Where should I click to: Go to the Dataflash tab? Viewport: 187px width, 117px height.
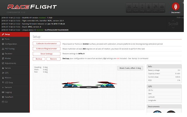point(15,97)
